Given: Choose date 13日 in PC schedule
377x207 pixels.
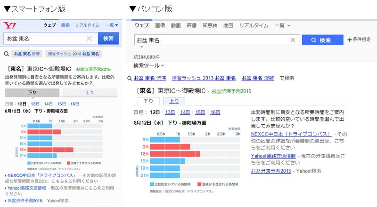Looking at the screenshot, I should point(170,112).
